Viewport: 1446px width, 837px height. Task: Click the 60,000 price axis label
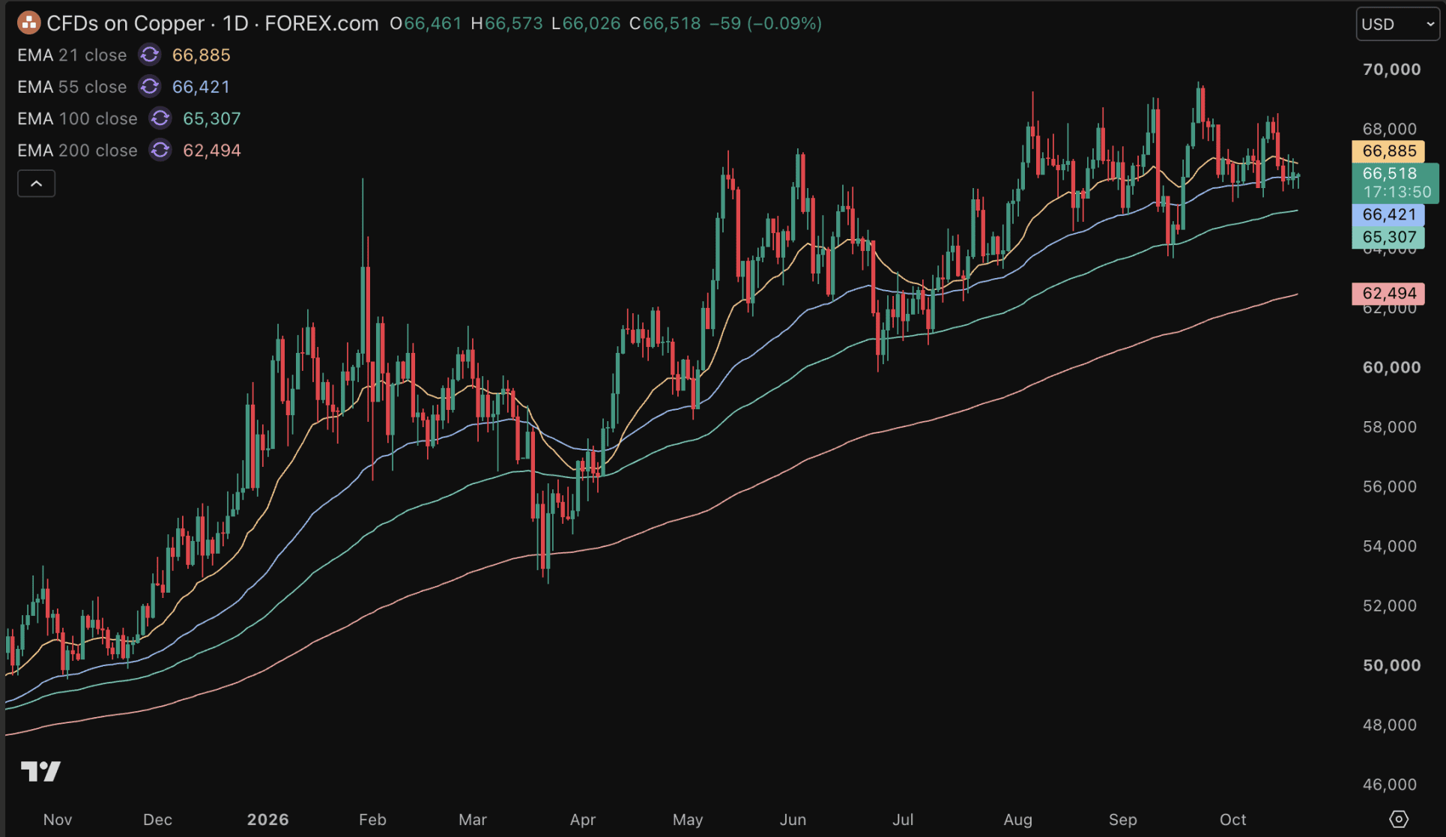pos(1391,367)
